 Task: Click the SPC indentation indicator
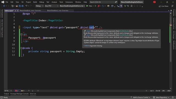[x=163, y=91]
